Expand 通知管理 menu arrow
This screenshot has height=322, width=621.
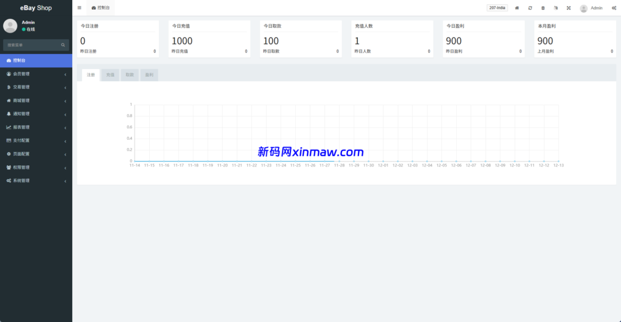click(65, 114)
